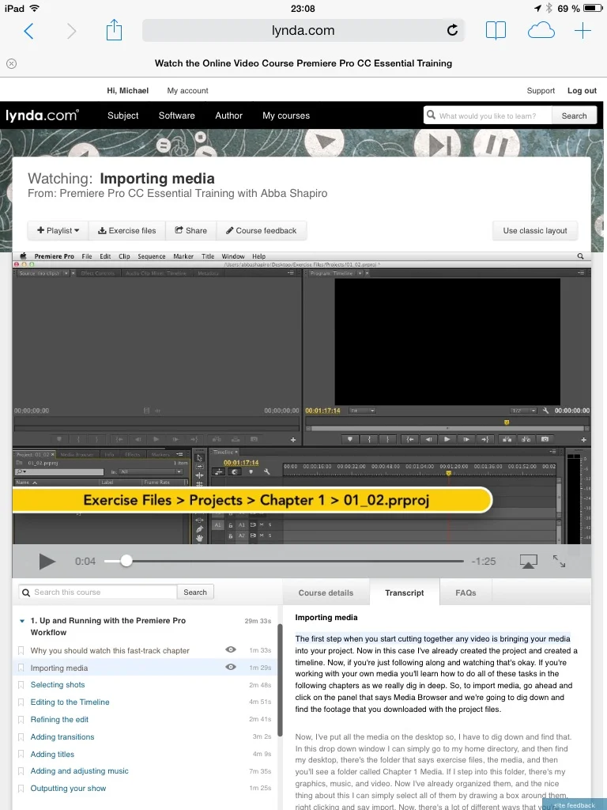Bookmark Editing to the Timeline lesson
Screen dimensions: 607x810
(x=21, y=702)
